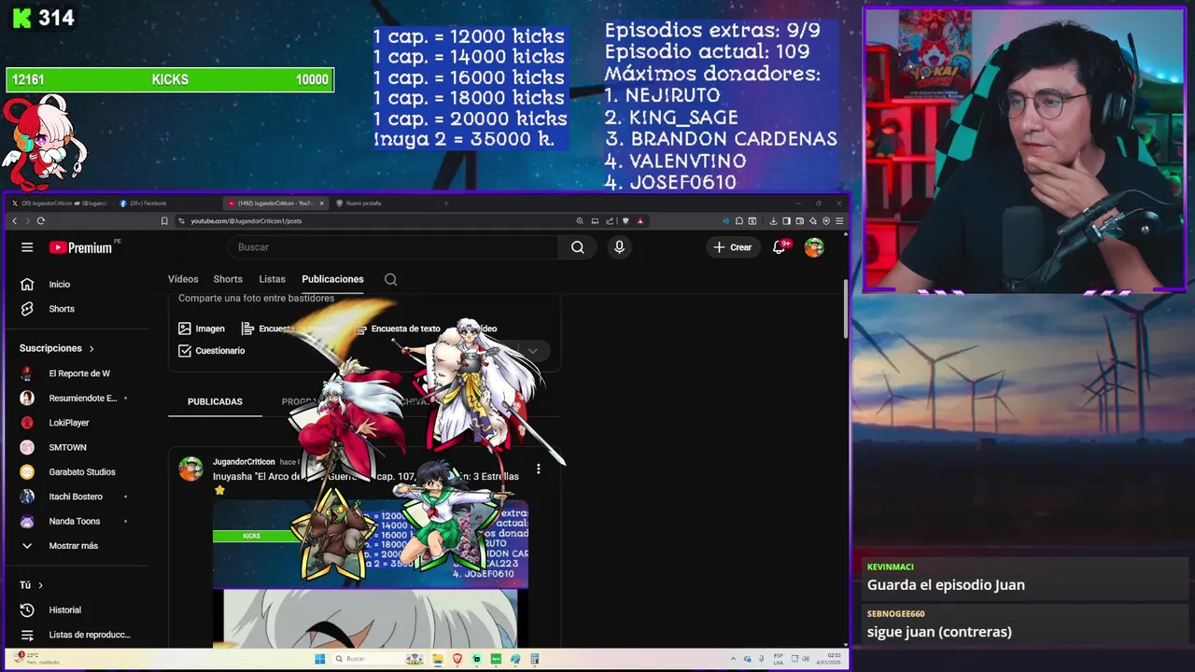This screenshot has width=1195, height=672.
Task: Click the YouTube Premium logo
Action: coord(81,247)
